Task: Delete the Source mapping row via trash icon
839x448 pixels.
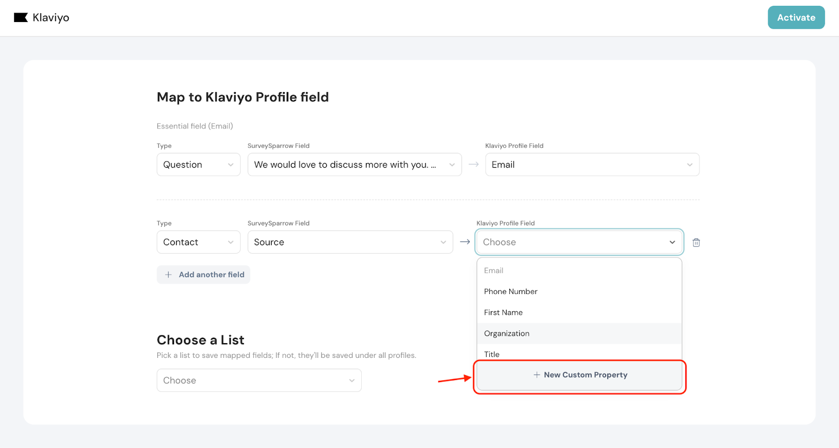Action: point(696,243)
